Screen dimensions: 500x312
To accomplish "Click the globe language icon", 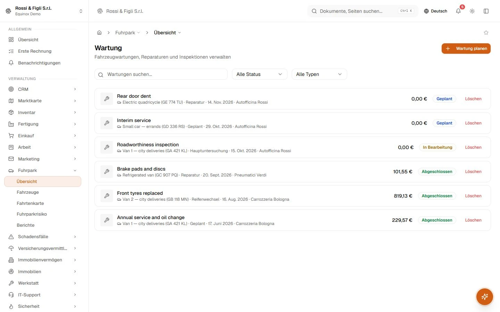I will pos(426,11).
